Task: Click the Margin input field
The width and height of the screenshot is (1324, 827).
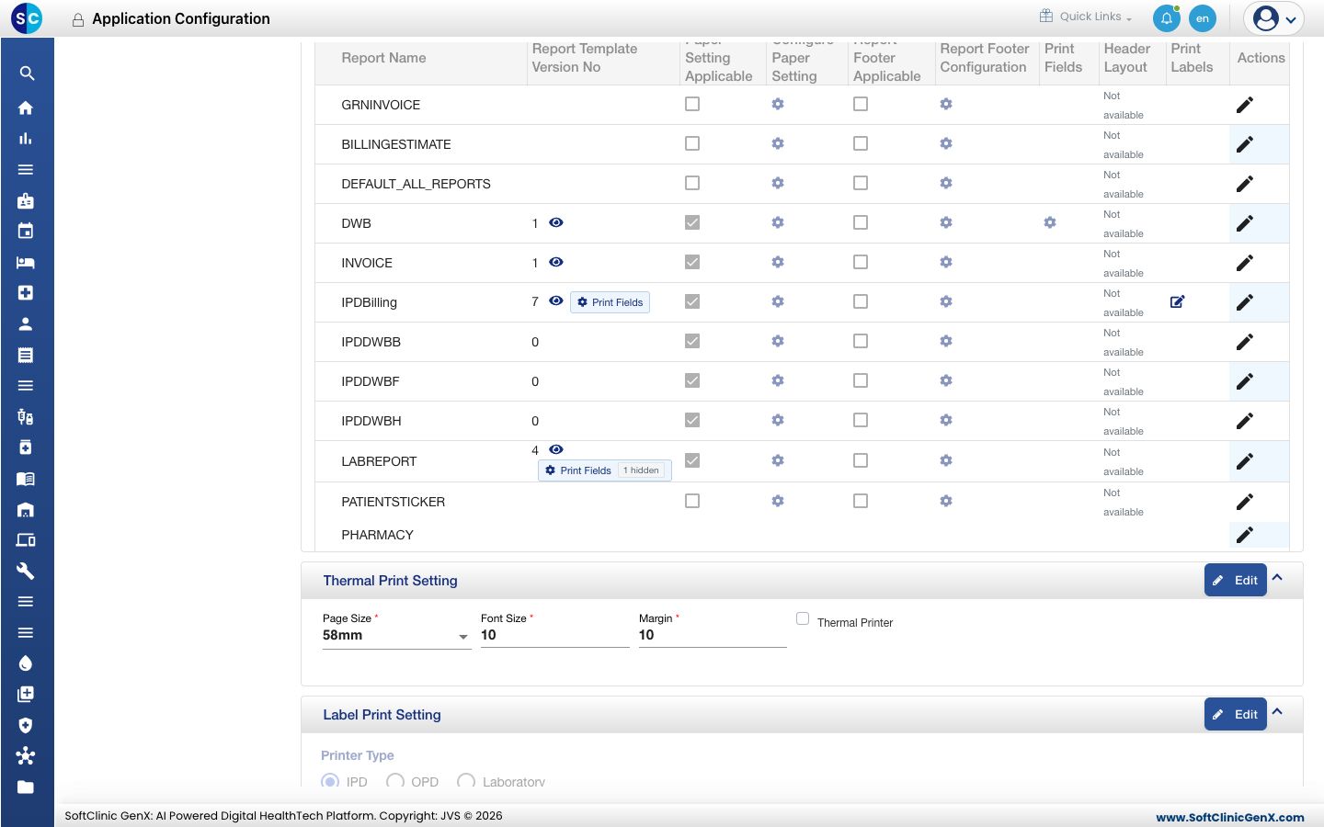Action: coord(713,636)
